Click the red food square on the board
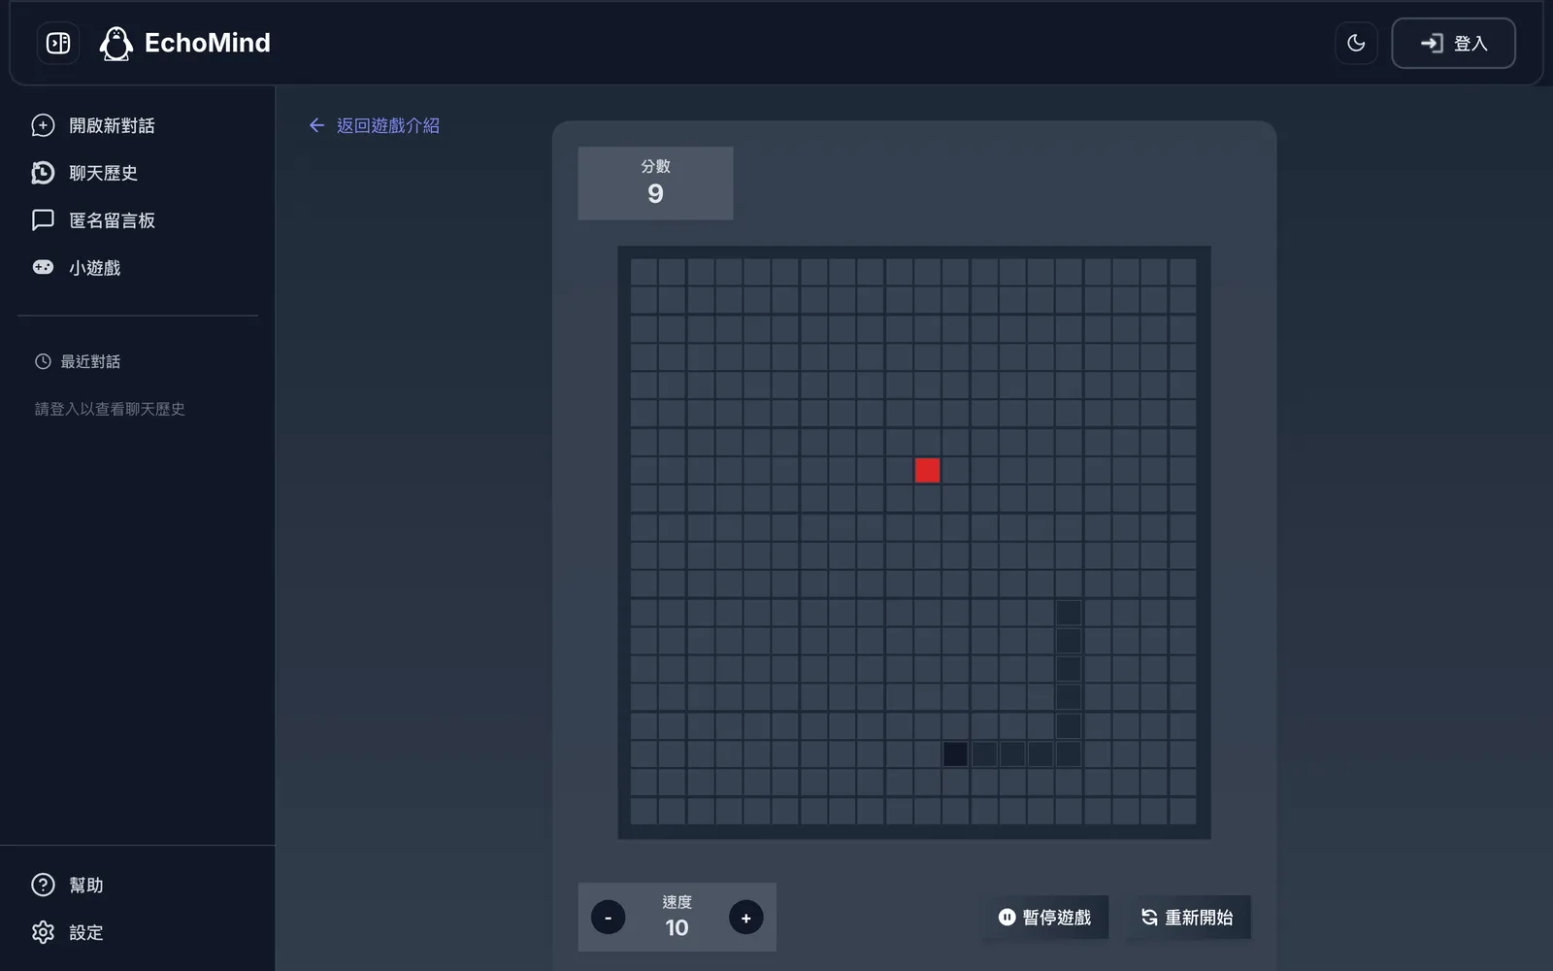 pyautogui.click(x=927, y=470)
